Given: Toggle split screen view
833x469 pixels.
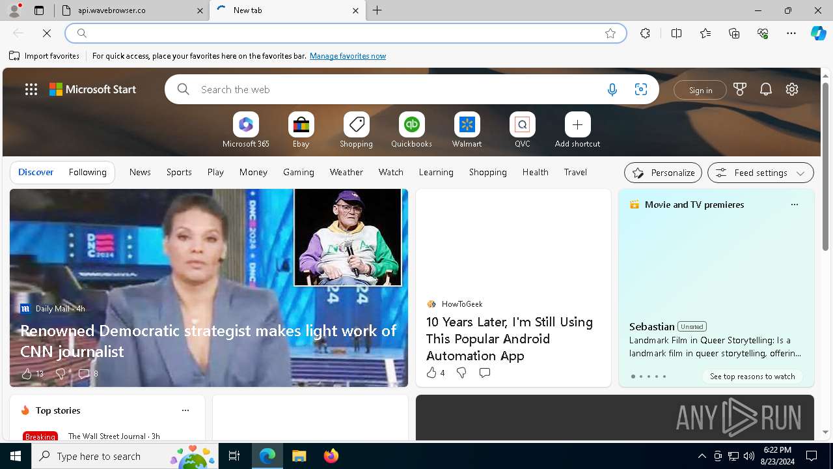Looking at the screenshot, I should [676, 33].
